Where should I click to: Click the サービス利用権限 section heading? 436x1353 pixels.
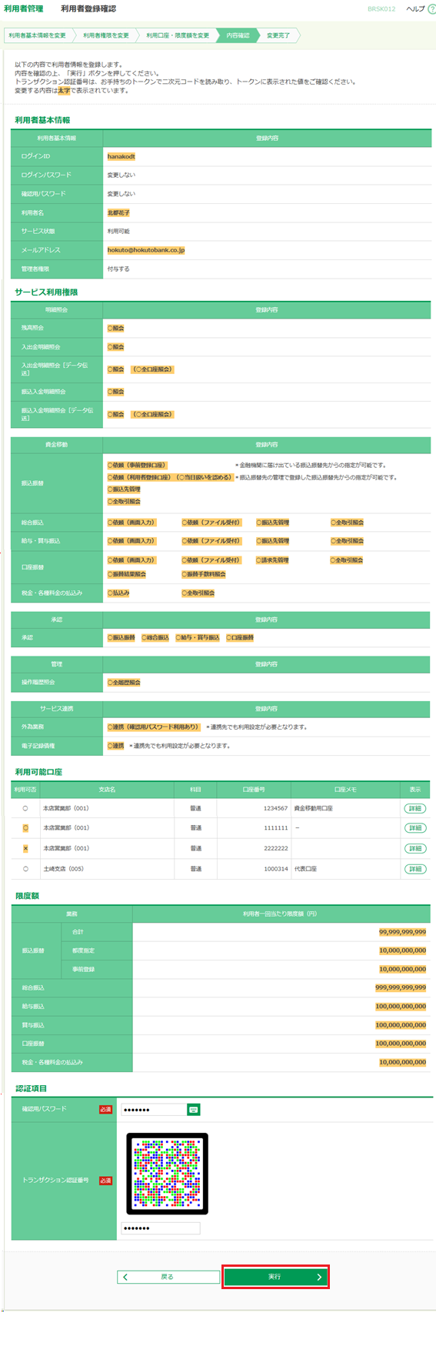(46, 292)
